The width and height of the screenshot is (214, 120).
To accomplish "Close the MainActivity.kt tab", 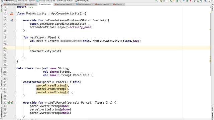I will [52, 4].
